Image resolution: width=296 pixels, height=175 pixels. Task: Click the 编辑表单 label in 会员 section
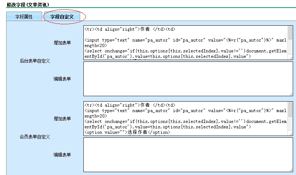tap(62, 155)
